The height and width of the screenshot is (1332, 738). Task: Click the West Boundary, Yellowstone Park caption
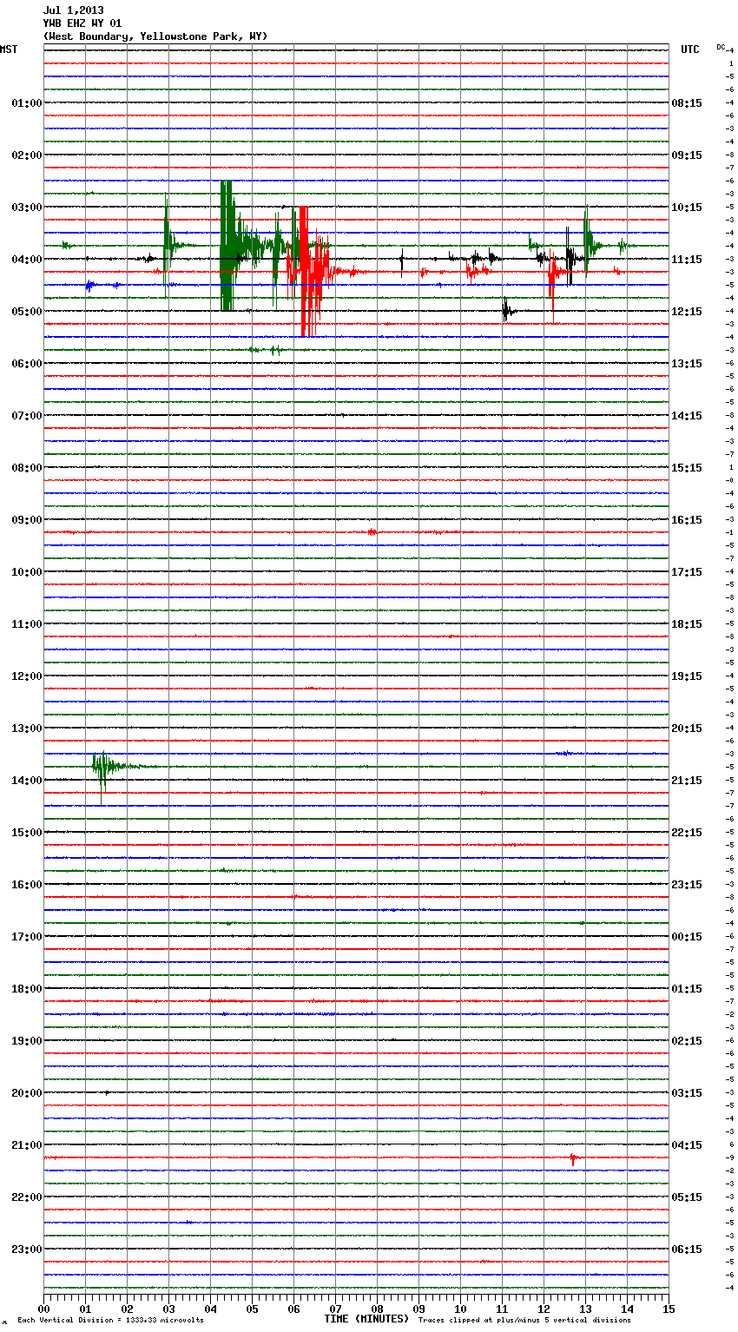155,36
